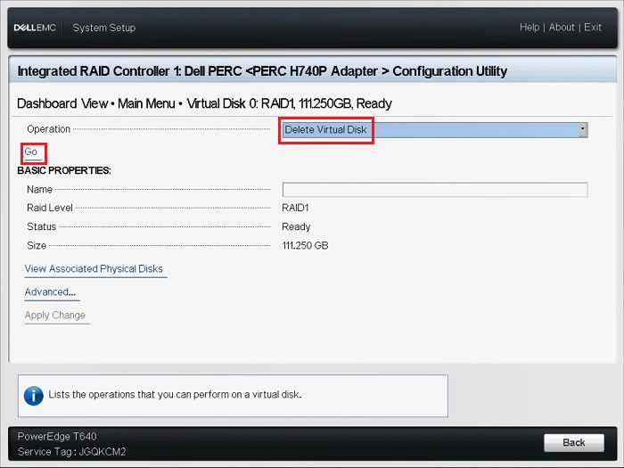Click the help description text box

point(233,396)
